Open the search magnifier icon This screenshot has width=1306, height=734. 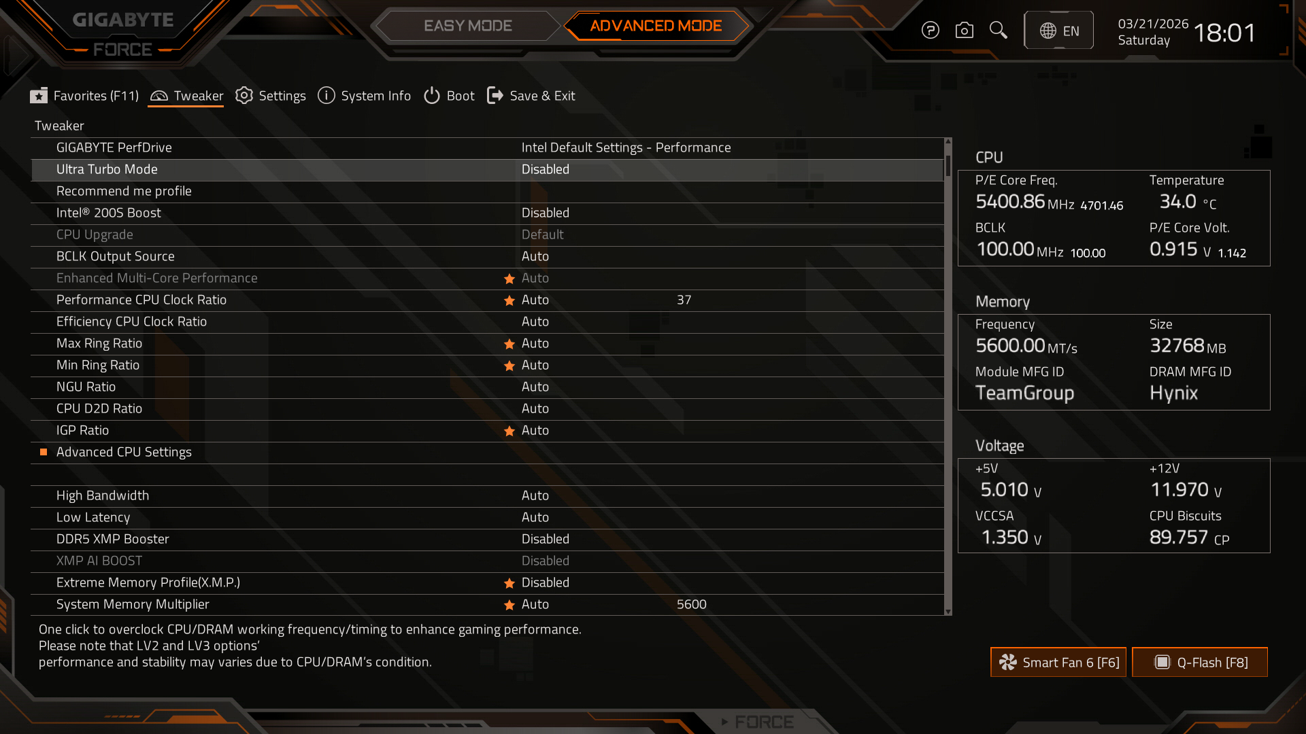pyautogui.click(x=998, y=31)
